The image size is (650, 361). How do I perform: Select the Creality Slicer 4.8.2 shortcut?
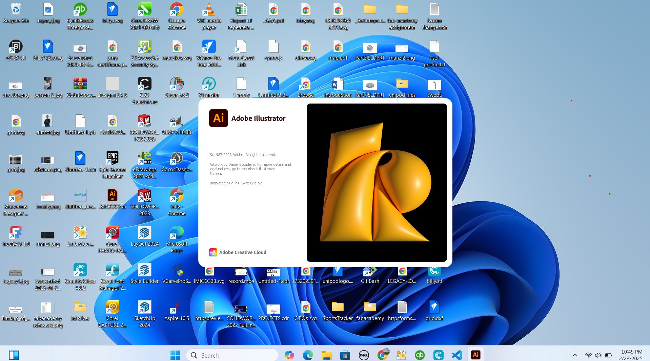pyautogui.click(x=80, y=277)
